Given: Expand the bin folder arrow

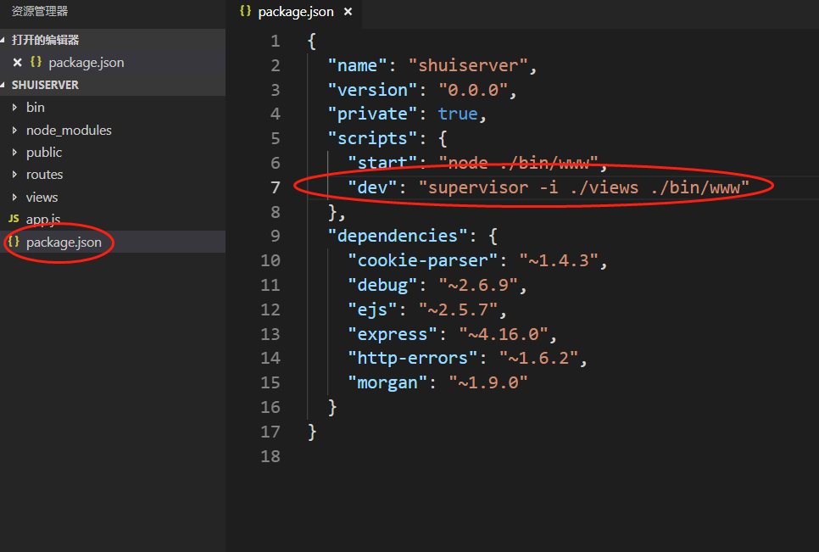Looking at the screenshot, I should click(14, 107).
